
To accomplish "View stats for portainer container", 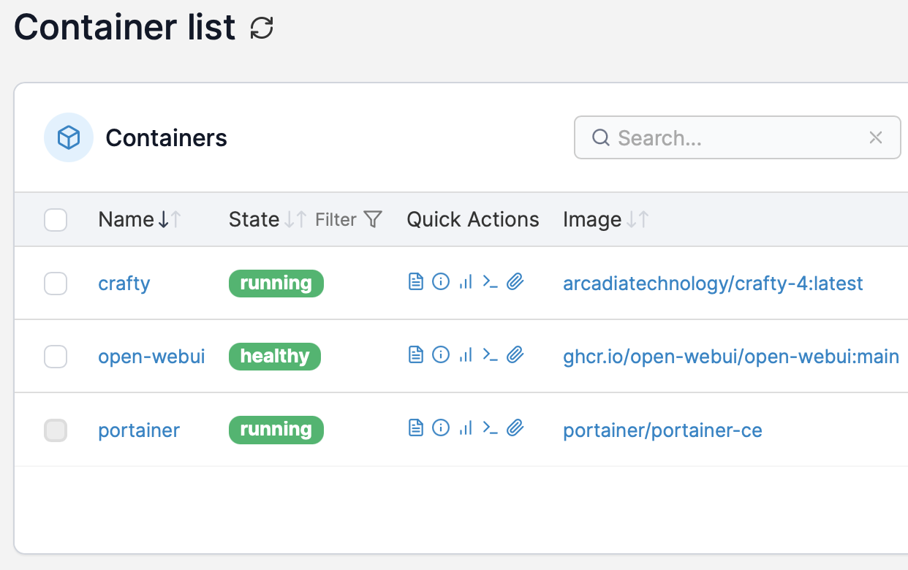I will point(465,428).
